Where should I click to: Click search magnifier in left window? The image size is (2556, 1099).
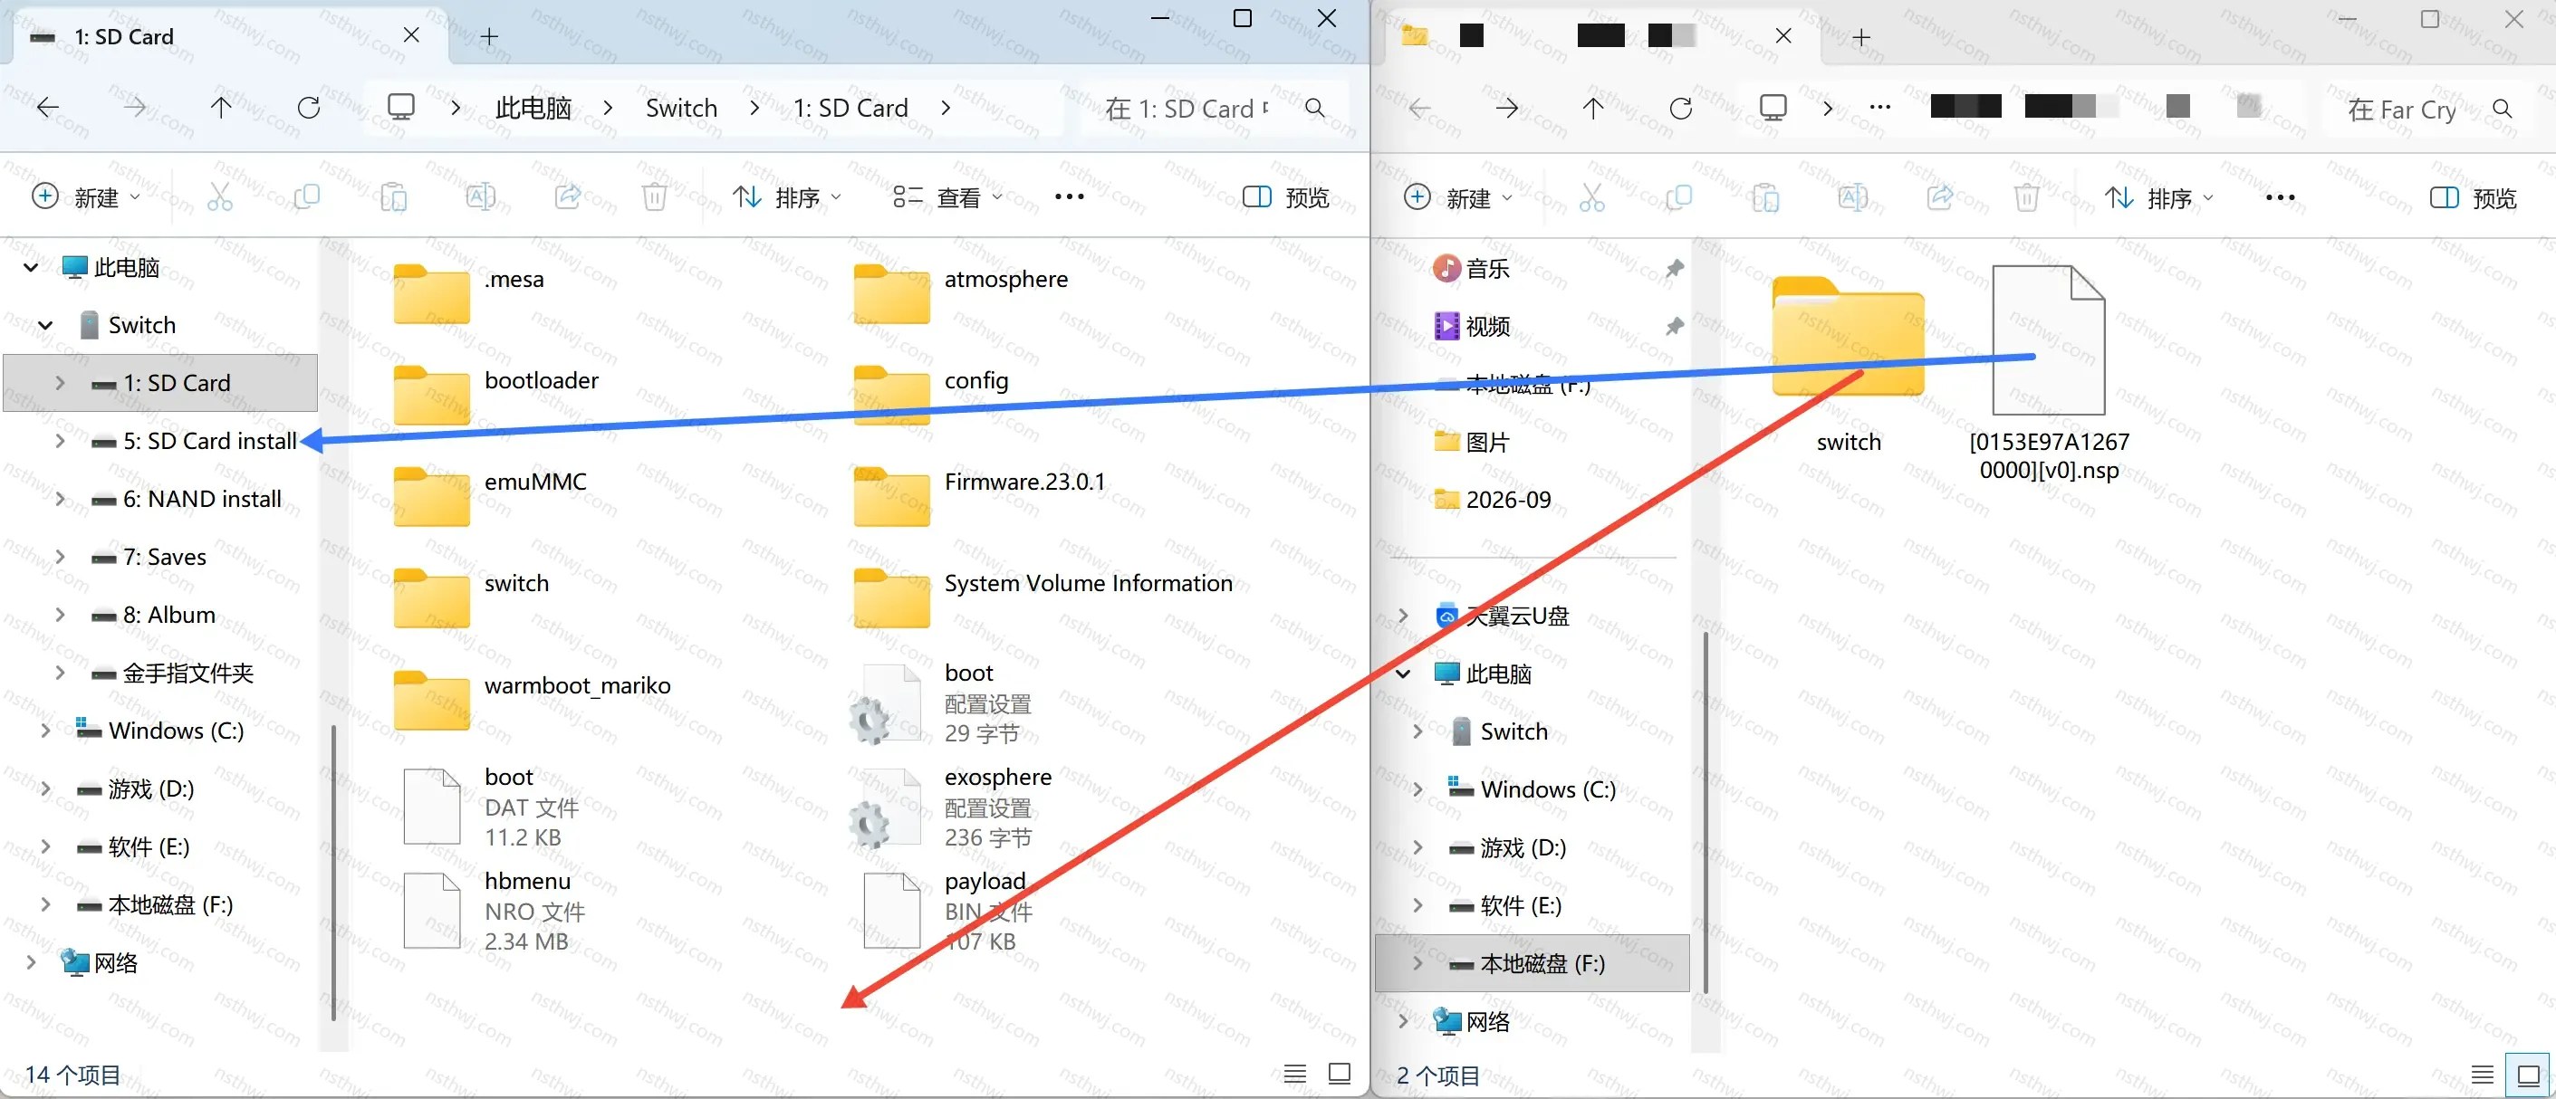tap(1315, 107)
